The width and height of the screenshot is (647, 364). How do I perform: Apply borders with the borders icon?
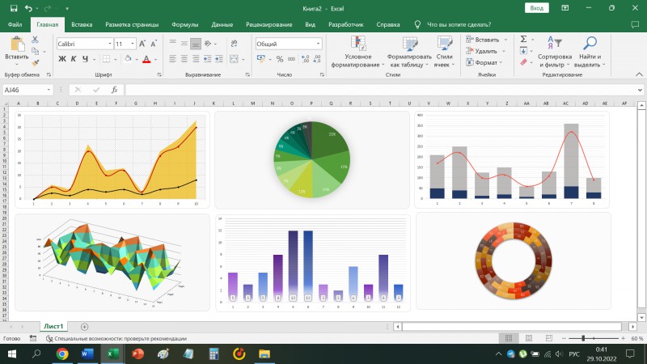click(107, 59)
